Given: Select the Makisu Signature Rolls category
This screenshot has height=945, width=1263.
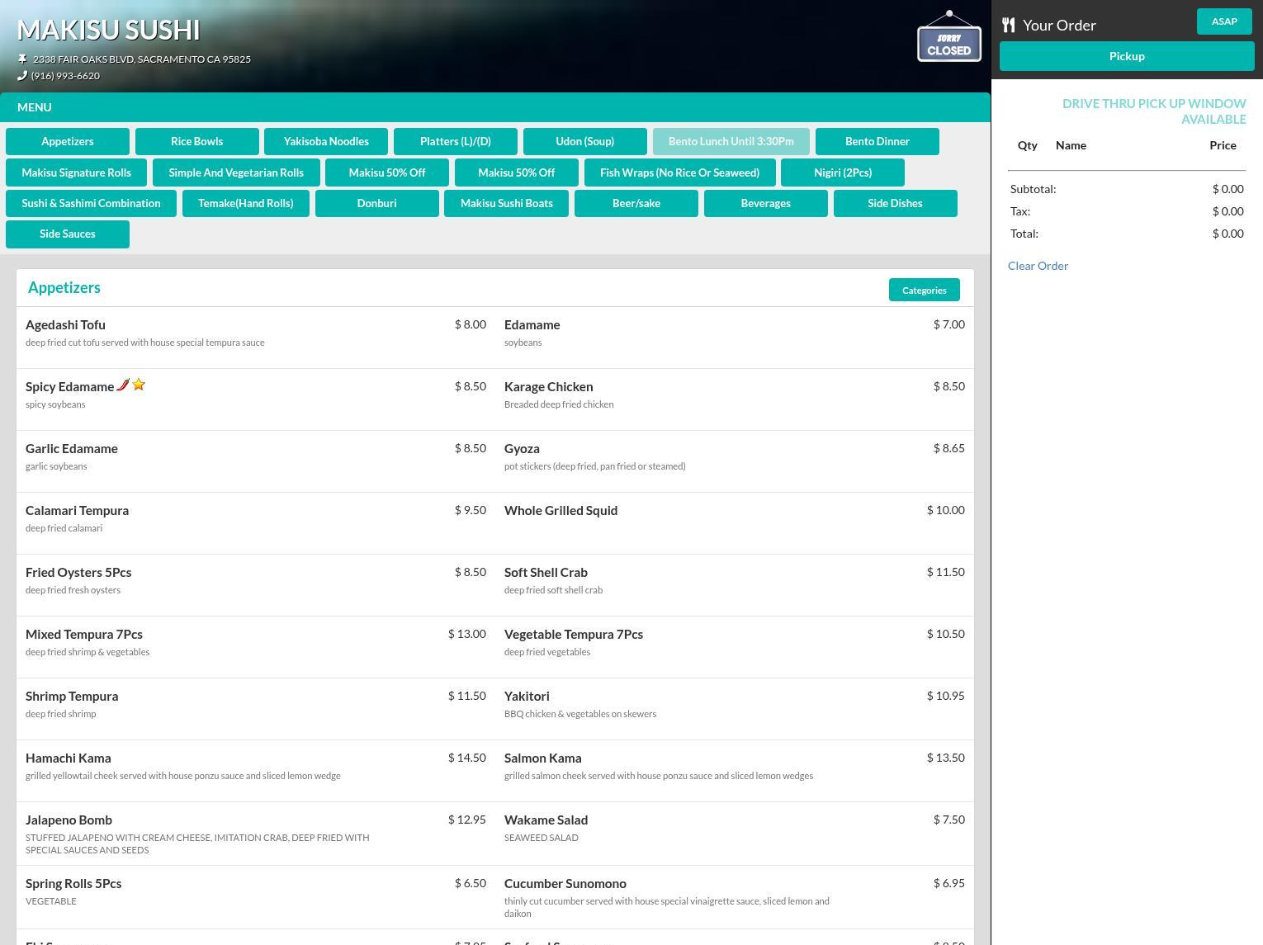Looking at the screenshot, I should pos(76,172).
